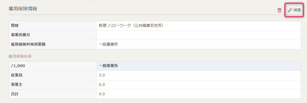Image resolution: width=307 pixels, height=103 pixels.
Task: Click the pencil icon beside 編集
Action: (x=290, y=10)
